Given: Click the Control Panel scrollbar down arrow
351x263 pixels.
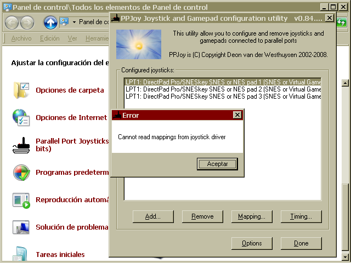Looking at the screenshot, I should coord(345,257).
